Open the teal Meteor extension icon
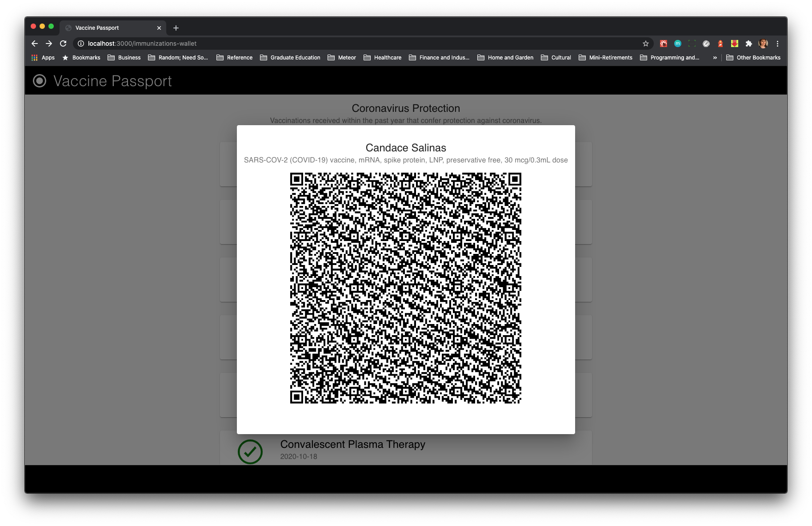 click(x=678, y=44)
